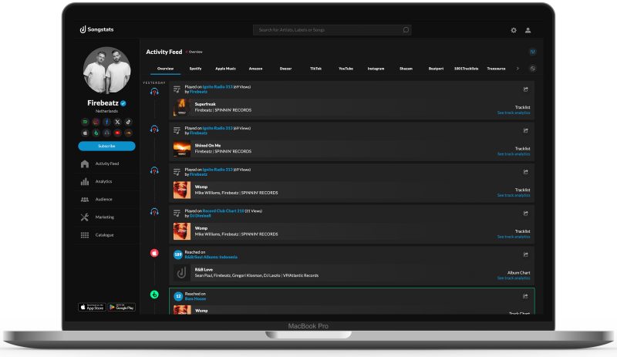Screen dimensions: 617x357
Task: Switch to the Deezer tab
Action: [285, 69]
